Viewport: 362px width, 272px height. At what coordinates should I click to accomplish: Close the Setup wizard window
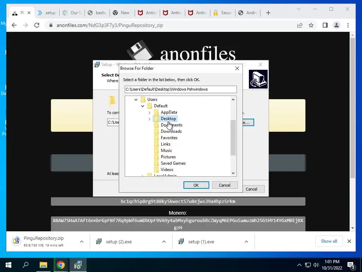261,64
